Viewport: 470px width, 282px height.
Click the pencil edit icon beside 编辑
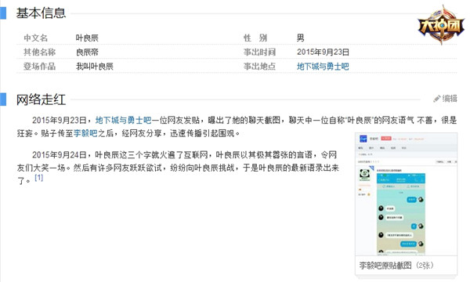437,99
